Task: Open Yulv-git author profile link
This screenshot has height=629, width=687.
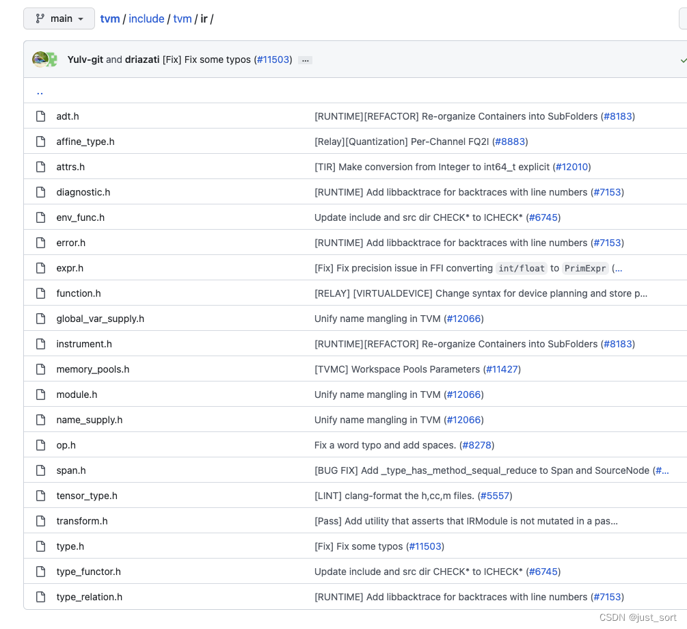Action: (x=85, y=59)
